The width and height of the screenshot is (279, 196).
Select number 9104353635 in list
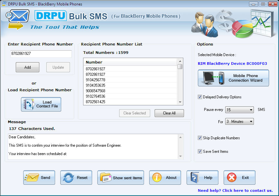click(x=130, y=85)
